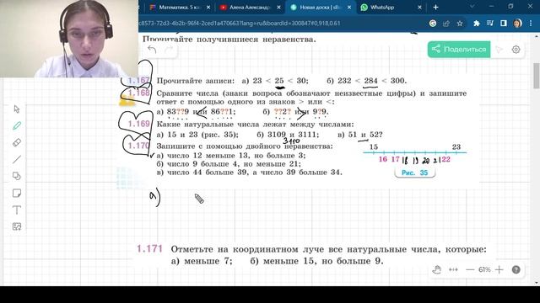Screen dimensions: 540x303
Task: Zoom out with the minus button
Action: 470,269
